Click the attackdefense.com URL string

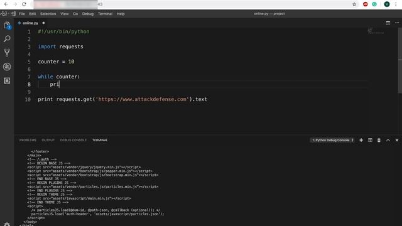143,99
